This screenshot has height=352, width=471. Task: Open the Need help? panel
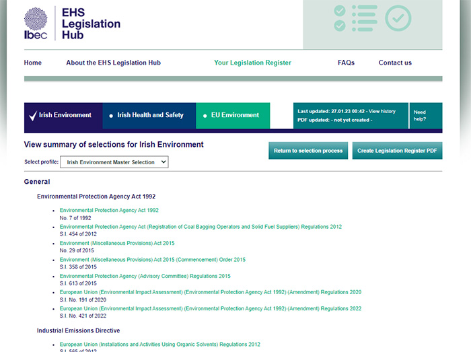[426, 116]
